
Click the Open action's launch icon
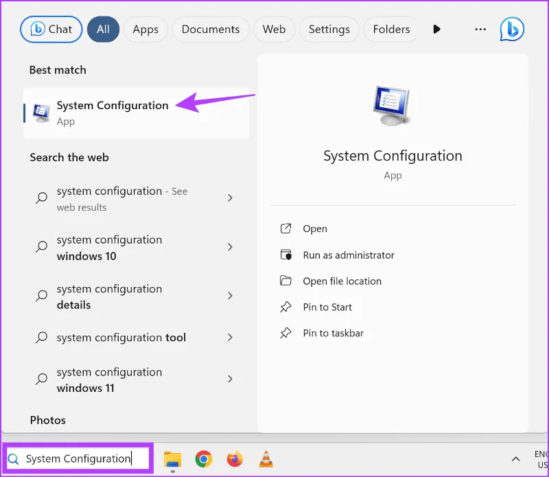285,229
